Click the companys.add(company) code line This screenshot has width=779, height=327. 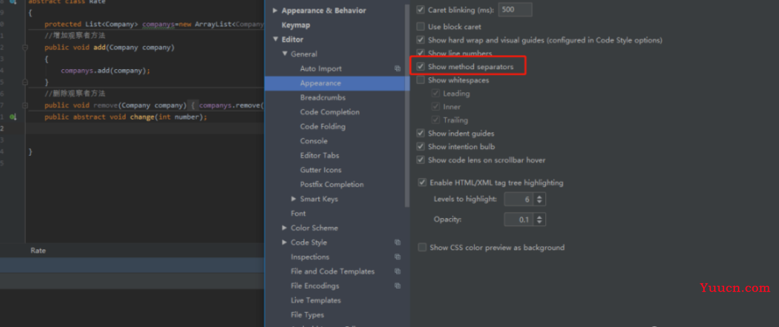point(105,71)
